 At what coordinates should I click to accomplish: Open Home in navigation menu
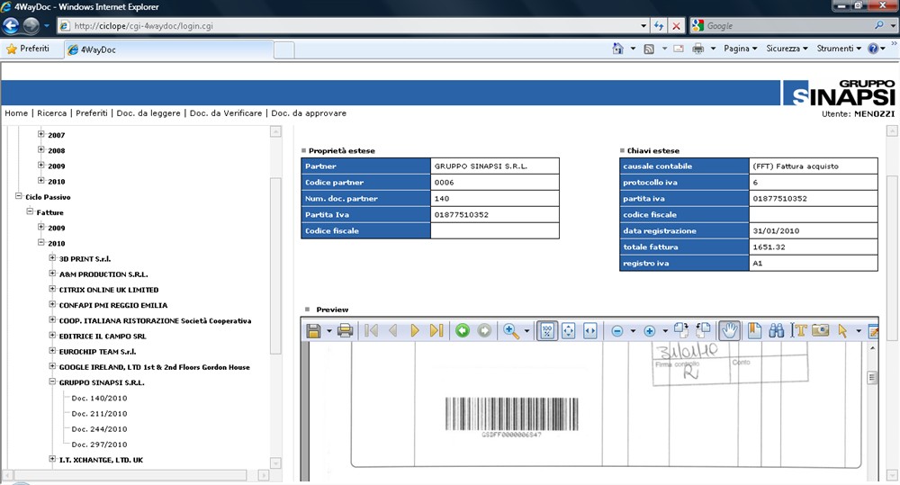tap(16, 113)
